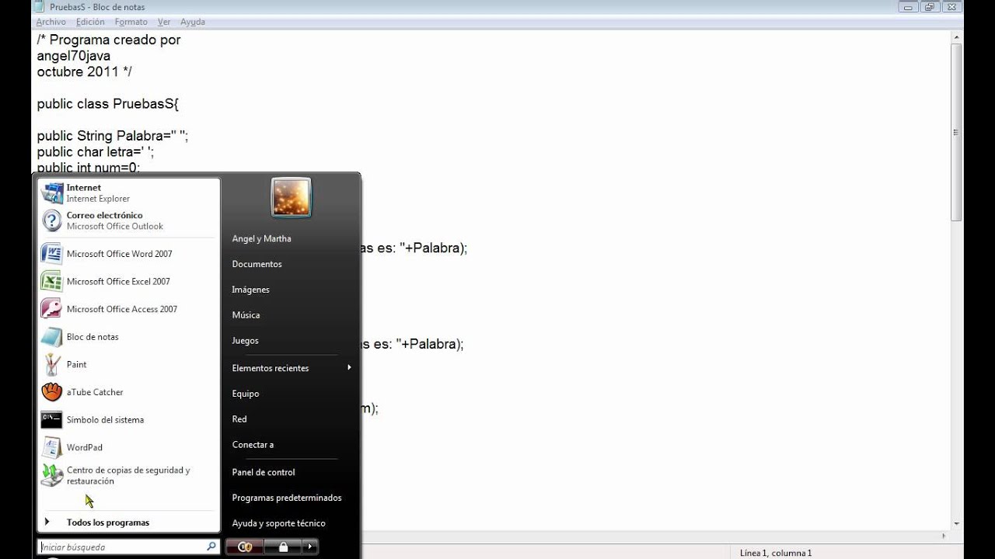Open Música folder link

point(246,315)
